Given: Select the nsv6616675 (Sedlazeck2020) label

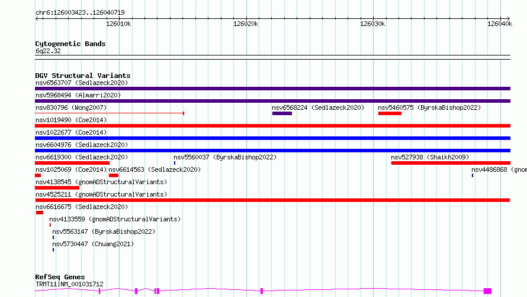Looking at the screenshot, I should (x=82, y=207).
